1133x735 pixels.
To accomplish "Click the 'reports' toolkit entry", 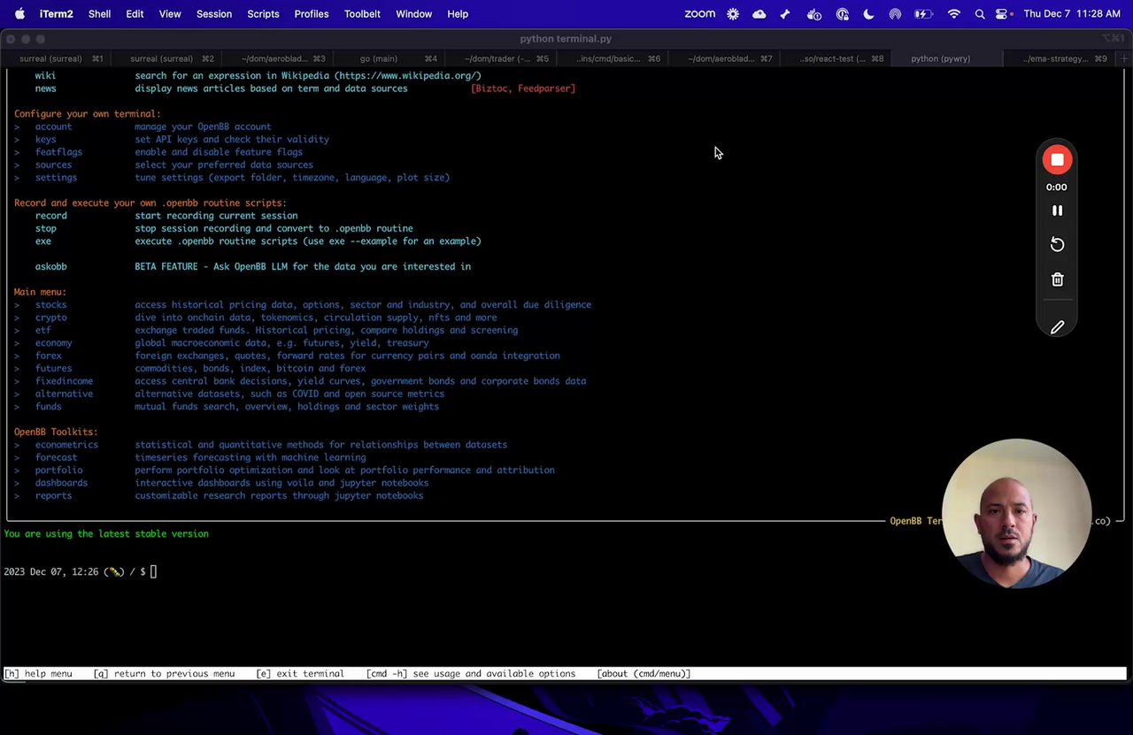I will tap(53, 495).
